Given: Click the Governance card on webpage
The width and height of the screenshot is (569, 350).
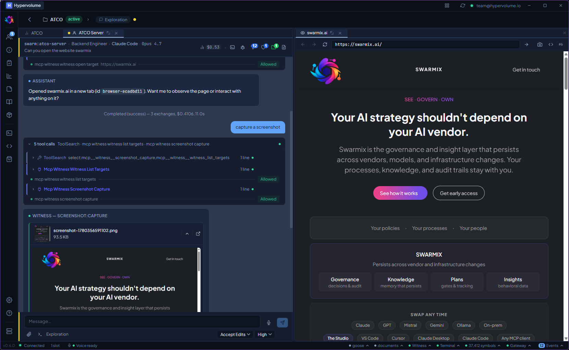Looking at the screenshot, I should (345, 282).
